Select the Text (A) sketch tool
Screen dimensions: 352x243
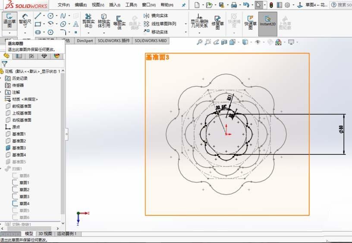tap(76, 24)
